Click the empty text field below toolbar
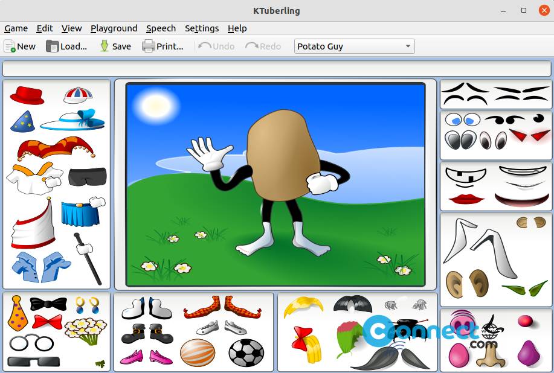 tap(277, 69)
